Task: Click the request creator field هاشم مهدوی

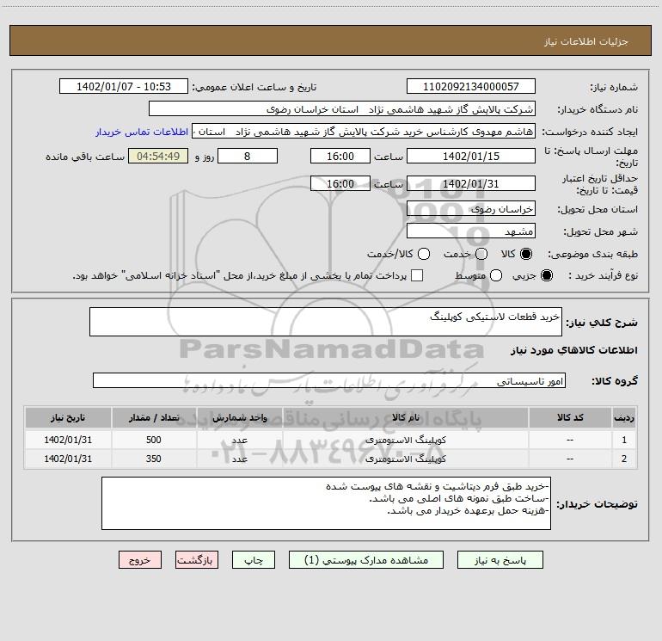Action: 364,132
